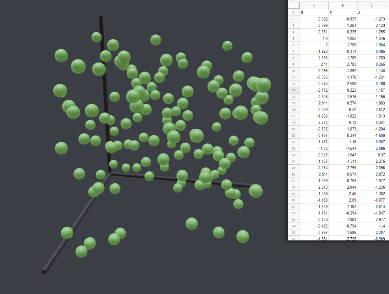Select cell containing -0.037
This screenshot has height=294, width=389.
click(343, 19)
